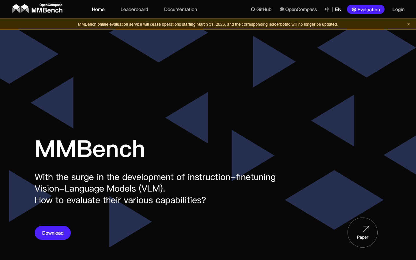Switch language to Chinese (中)
The width and height of the screenshot is (416, 260).
click(327, 9)
